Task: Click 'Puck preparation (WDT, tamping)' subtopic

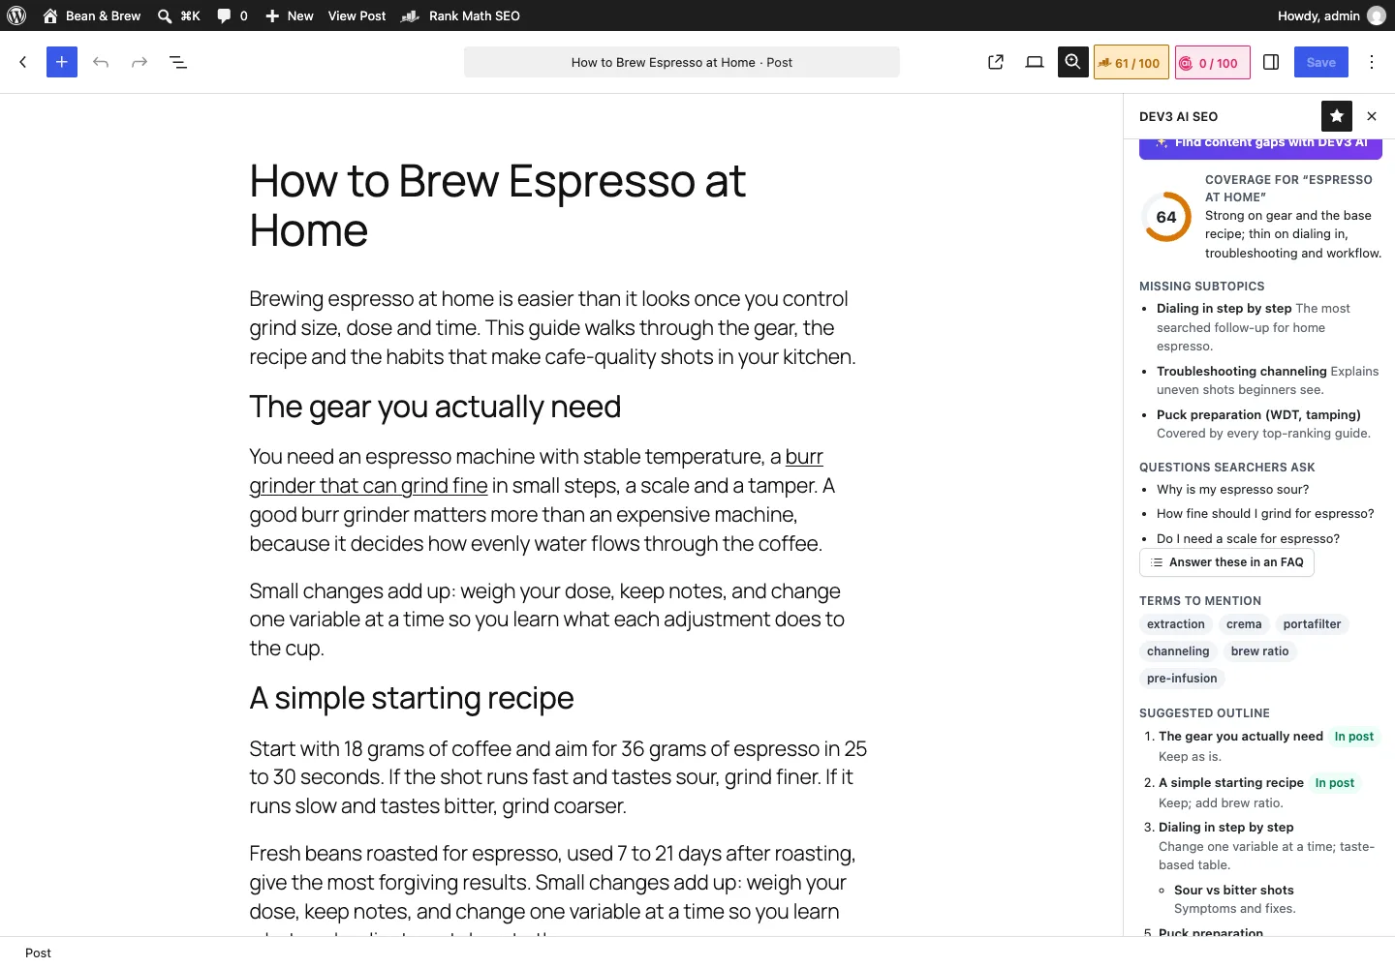Action: pos(1258,415)
